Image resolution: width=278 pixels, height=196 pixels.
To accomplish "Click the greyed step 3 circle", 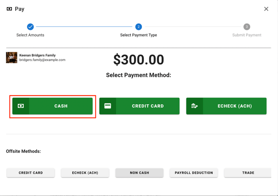I will [246, 27].
